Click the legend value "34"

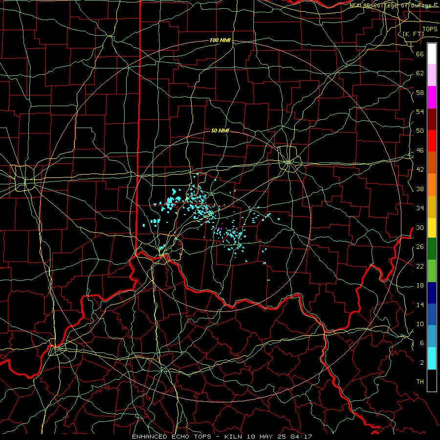(420, 208)
